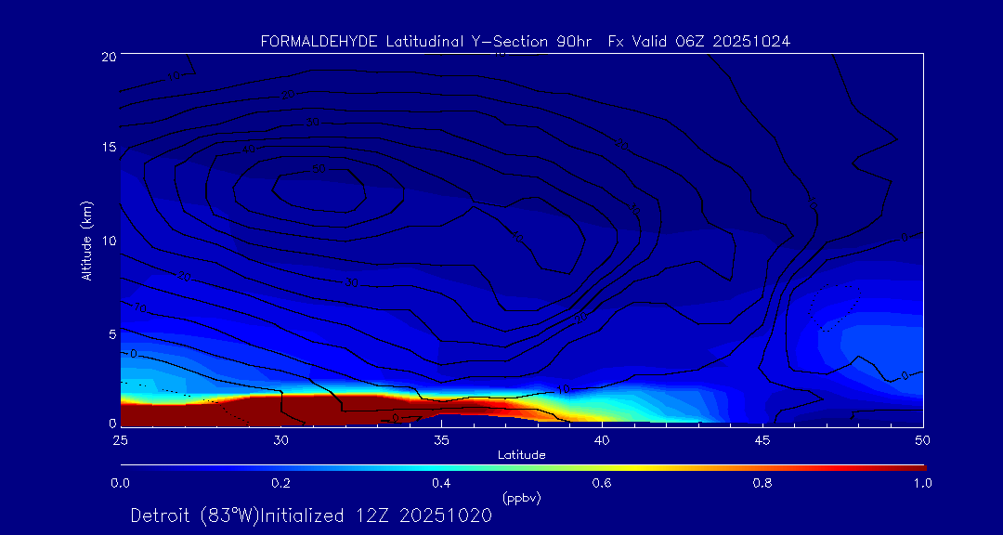Click the 0.0 label under the colorbar
The image size is (1003, 535).
pos(120,483)
